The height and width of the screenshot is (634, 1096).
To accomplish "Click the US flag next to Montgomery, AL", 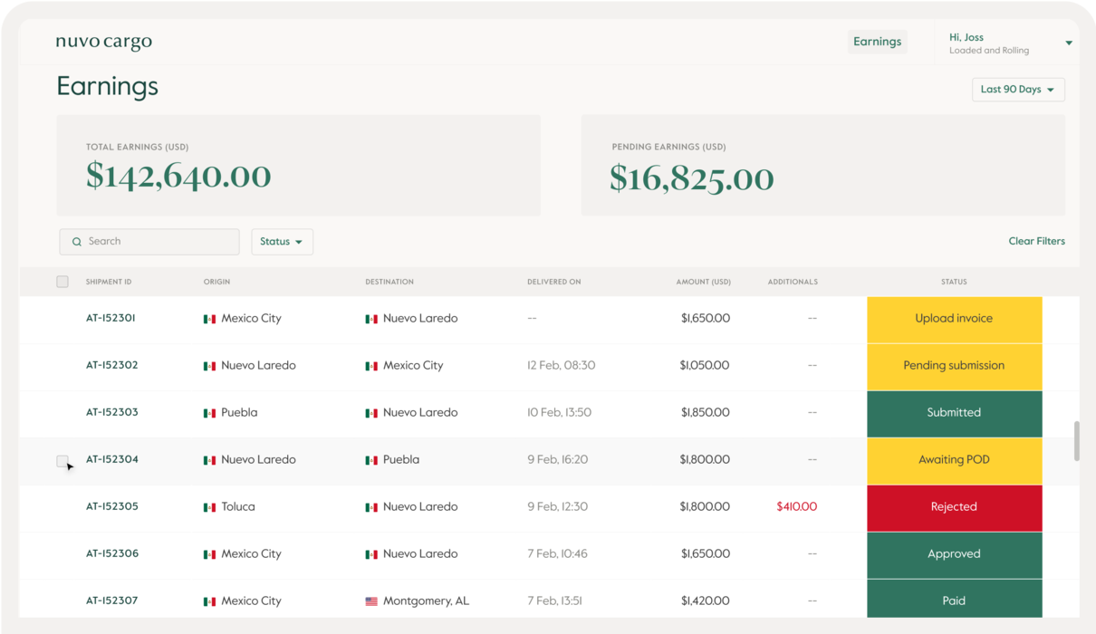I will [371, 600].
